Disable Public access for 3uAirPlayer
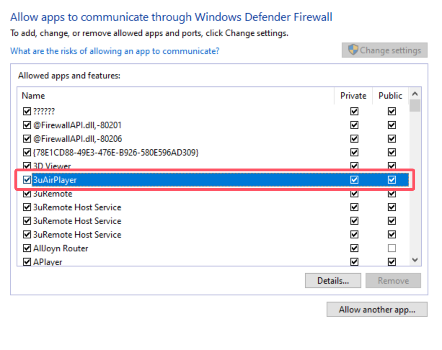 coord(392,180)
